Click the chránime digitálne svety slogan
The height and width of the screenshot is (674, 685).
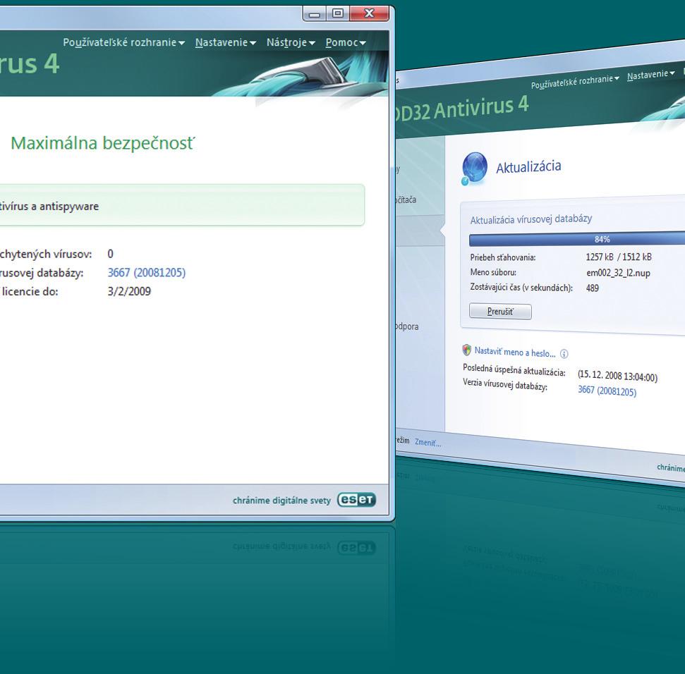281,501
